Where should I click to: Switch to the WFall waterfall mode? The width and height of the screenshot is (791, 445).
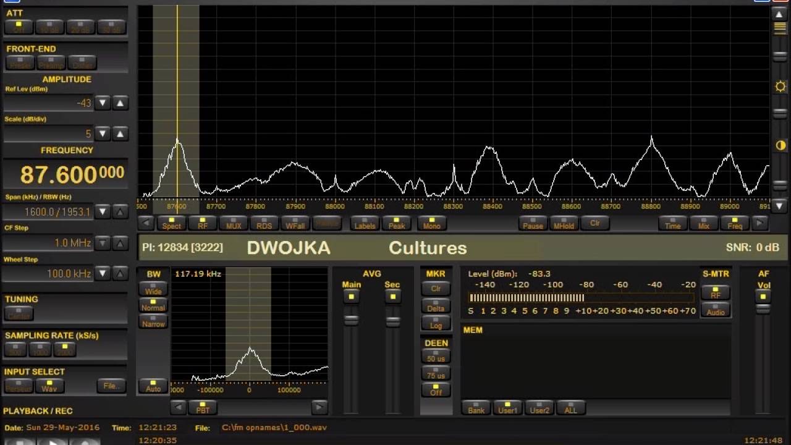(295, 223)
